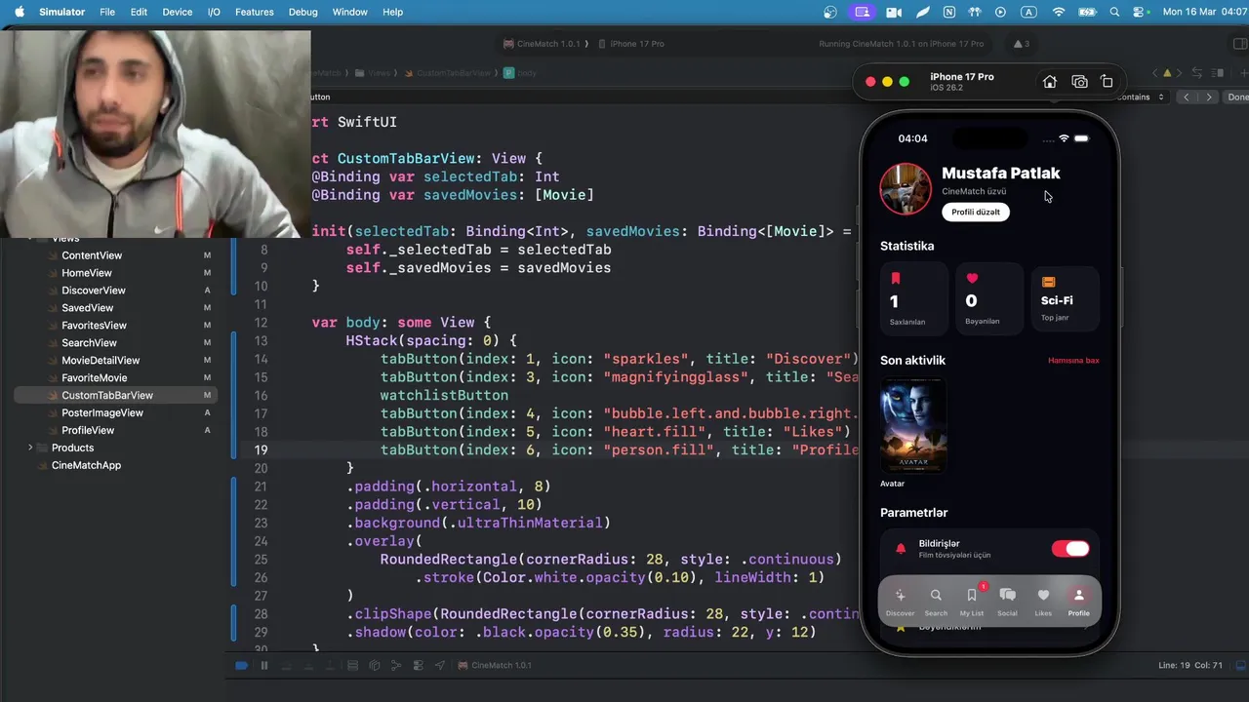Select DiscoverView file in navigator
1249x702 pixels.
pos(94,291)
